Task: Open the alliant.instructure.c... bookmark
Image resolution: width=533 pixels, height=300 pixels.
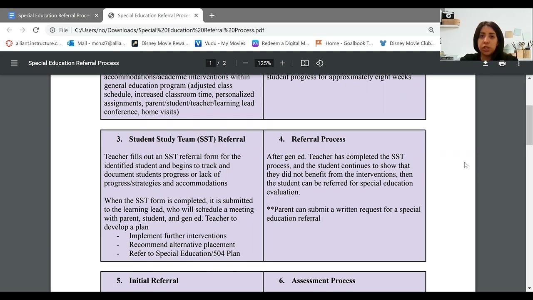Action: (x=33, y=43)
